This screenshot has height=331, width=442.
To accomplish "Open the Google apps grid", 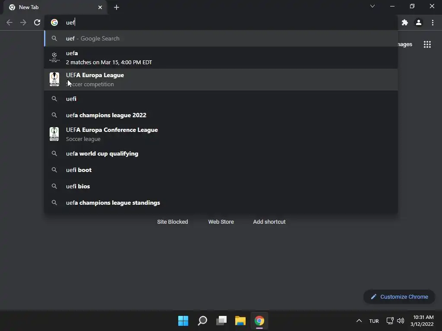I will coord(427,44).
